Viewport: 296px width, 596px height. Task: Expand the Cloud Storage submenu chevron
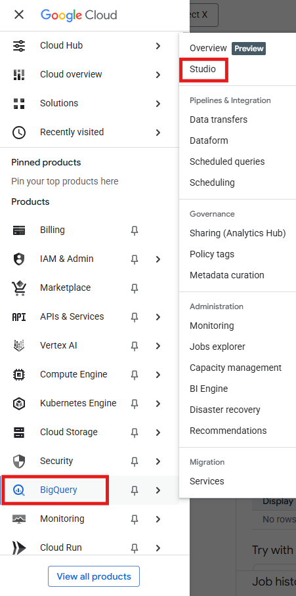click(x=158, y=433)
